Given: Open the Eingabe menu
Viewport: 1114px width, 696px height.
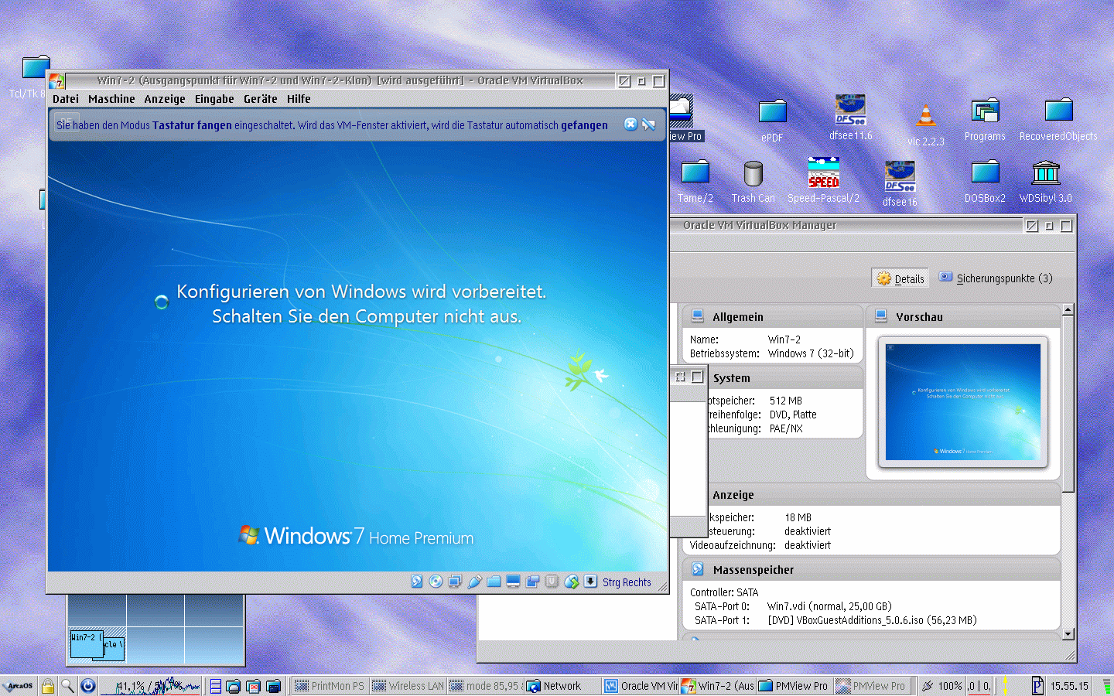Looking at the screenshot, I should (x=214, y=99).
